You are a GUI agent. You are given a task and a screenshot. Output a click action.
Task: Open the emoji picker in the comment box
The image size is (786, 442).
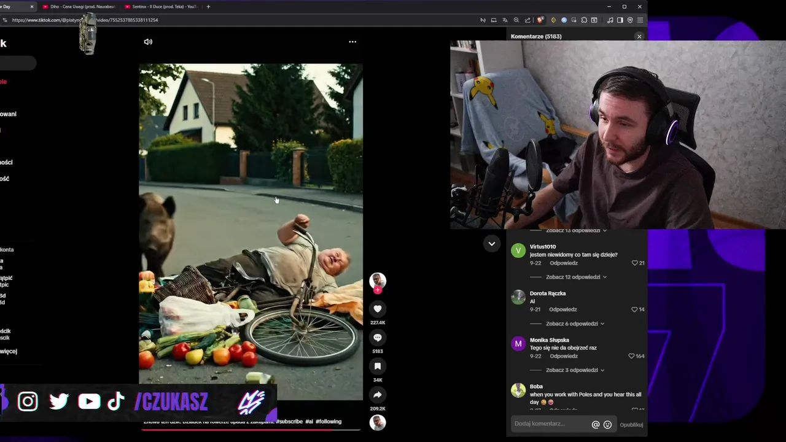tap(607, 424)
